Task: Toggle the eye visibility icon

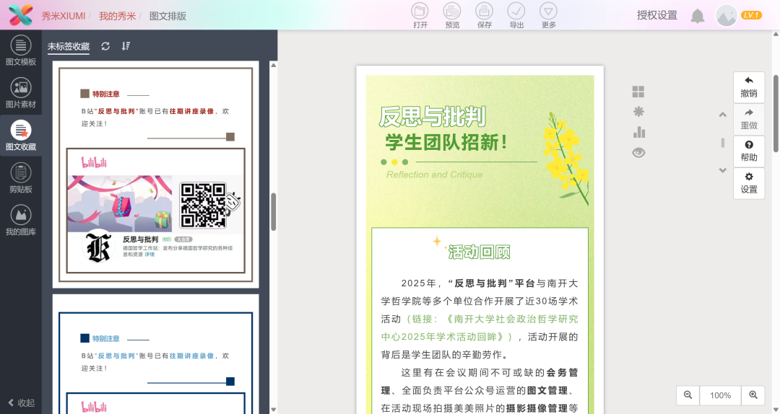Action: [638, 153]
